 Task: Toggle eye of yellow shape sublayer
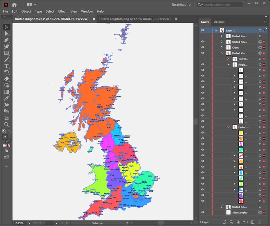pos(203,133)
